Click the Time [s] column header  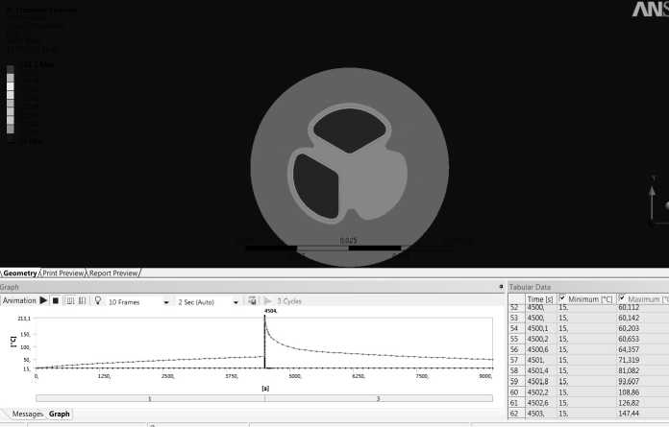(x=540, y=299)
